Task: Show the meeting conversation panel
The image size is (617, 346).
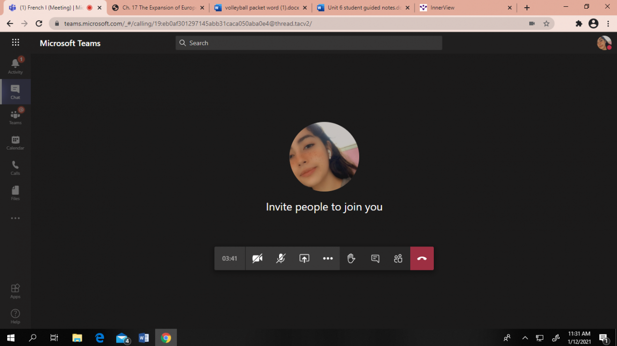Action: 375,258
